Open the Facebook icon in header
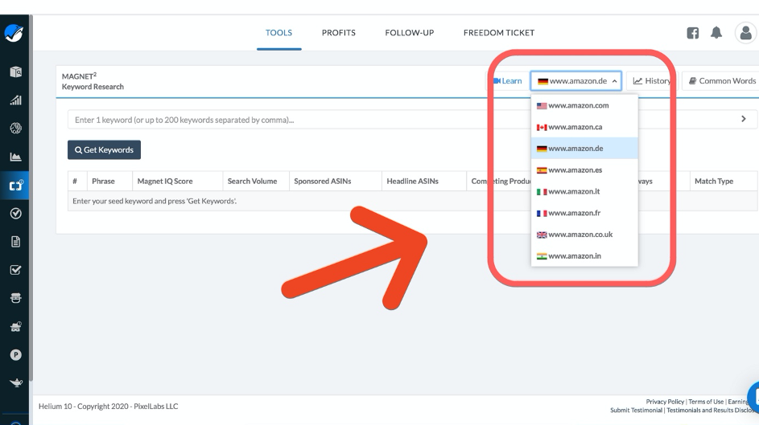This screenshot has height=425, width=759. 693,33
